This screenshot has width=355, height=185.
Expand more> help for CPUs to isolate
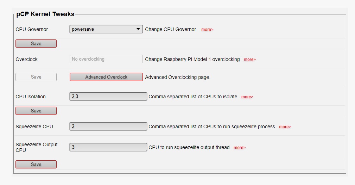pos(247,97)
